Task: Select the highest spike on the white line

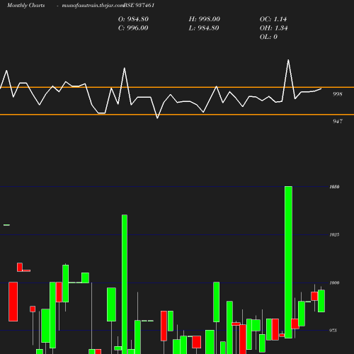Action: coord(288,60)
